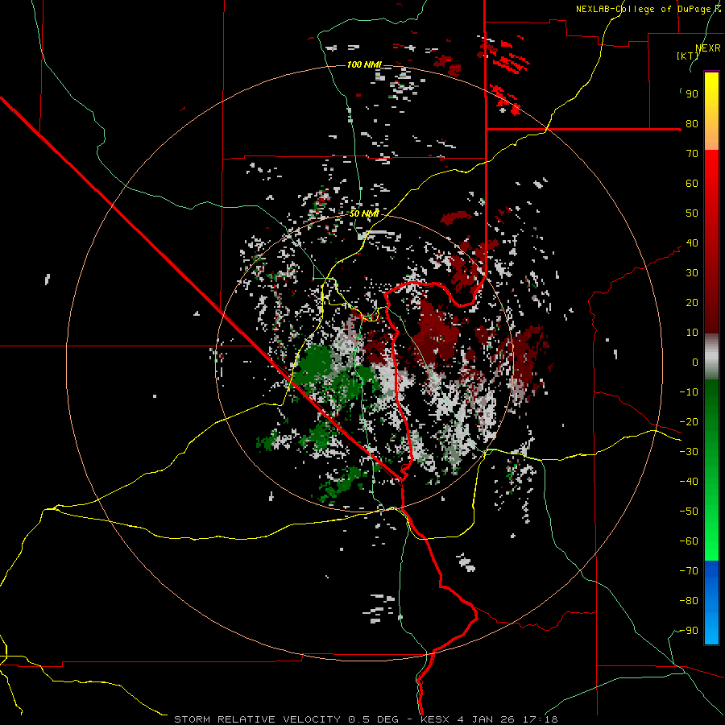Click the 0 value on the velocity scale
Viewport: 725px width, 725px height.
(695, 362)
